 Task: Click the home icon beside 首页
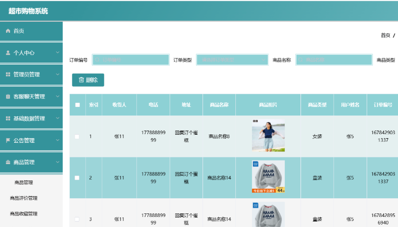tap(8, 31)
